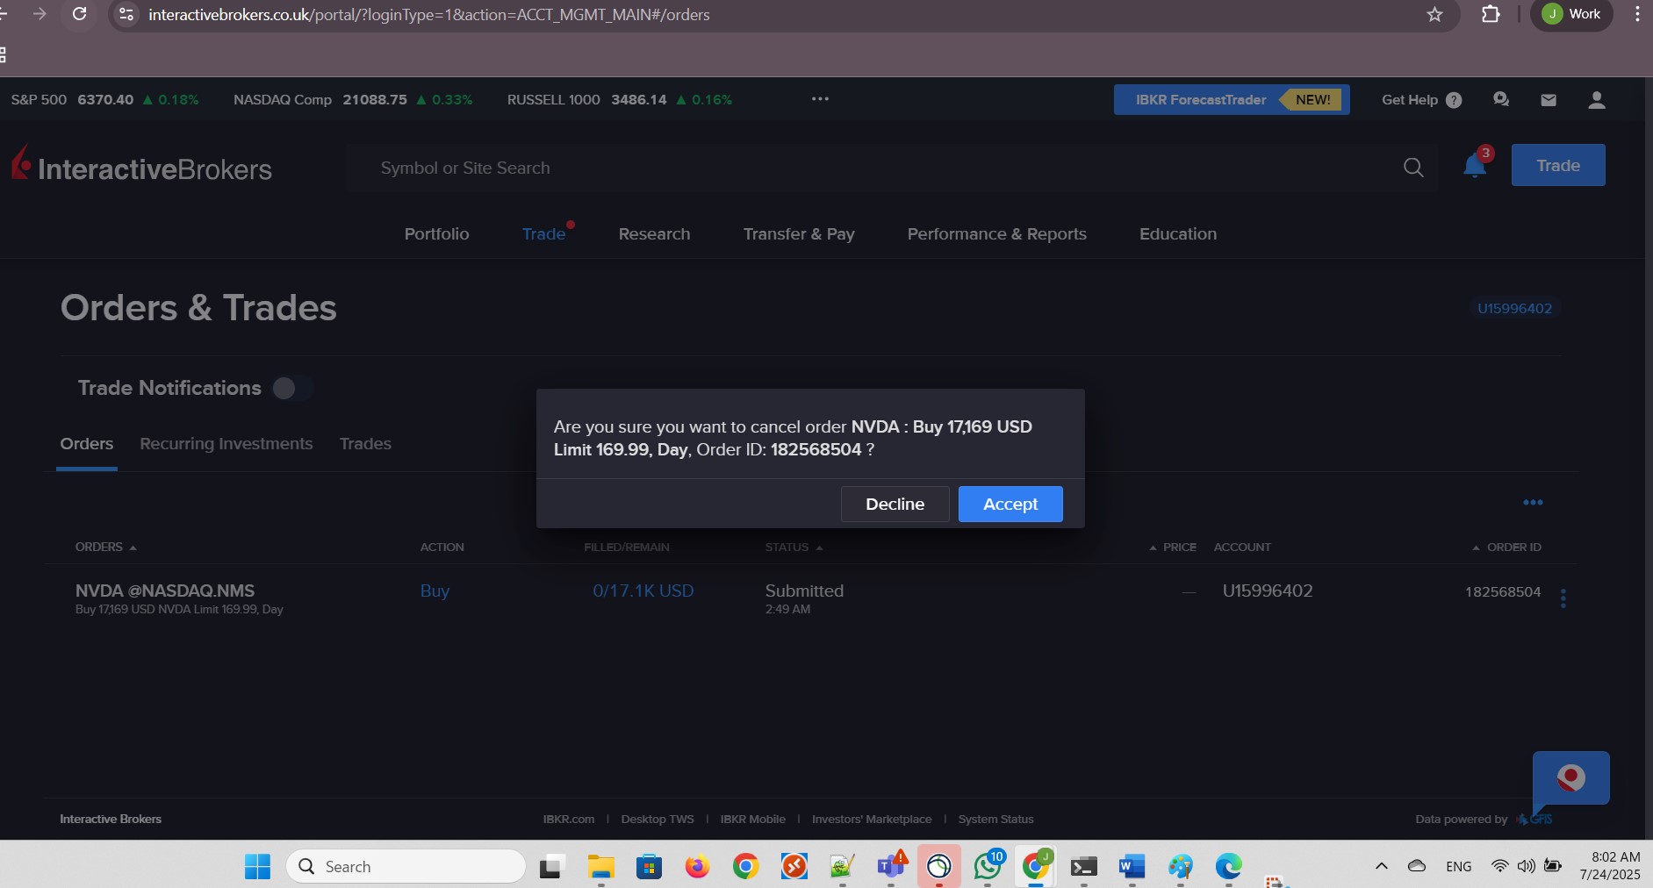Switch to Recurring Investments tab
This screenshot has width=1653, height=888.
pos(226,443)
